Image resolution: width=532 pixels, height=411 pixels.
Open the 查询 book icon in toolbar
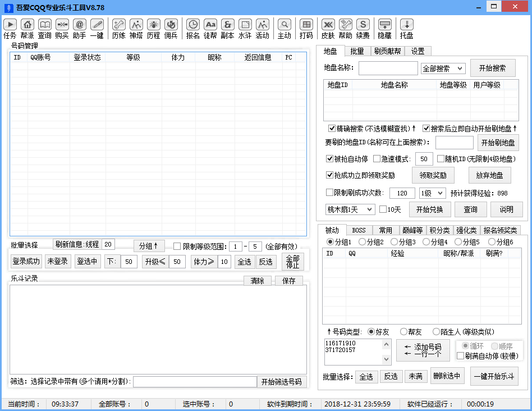pos(44,29)
